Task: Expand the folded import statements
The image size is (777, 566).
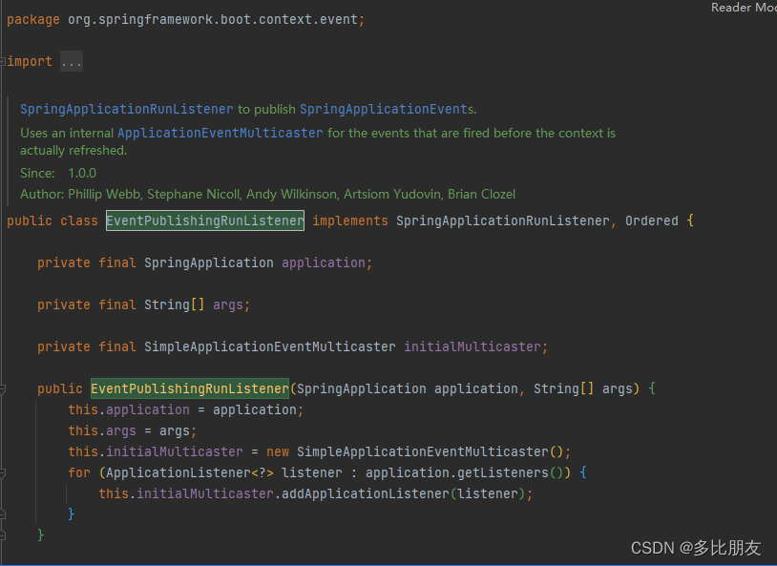Action: [x=72, y=60]
